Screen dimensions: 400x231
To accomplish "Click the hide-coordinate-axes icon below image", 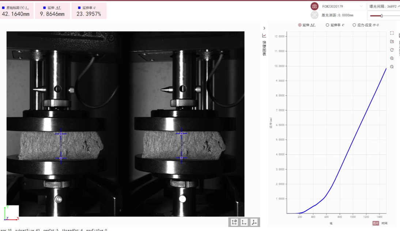I will tap(234, 222).
